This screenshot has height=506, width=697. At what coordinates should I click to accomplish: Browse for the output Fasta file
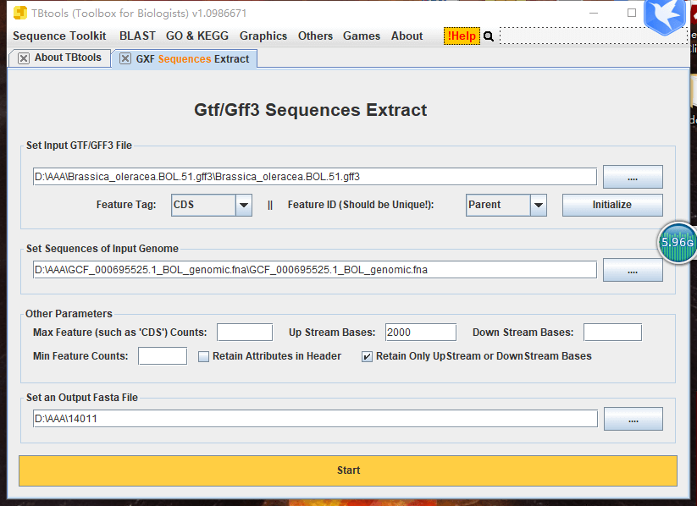(633, 419)
